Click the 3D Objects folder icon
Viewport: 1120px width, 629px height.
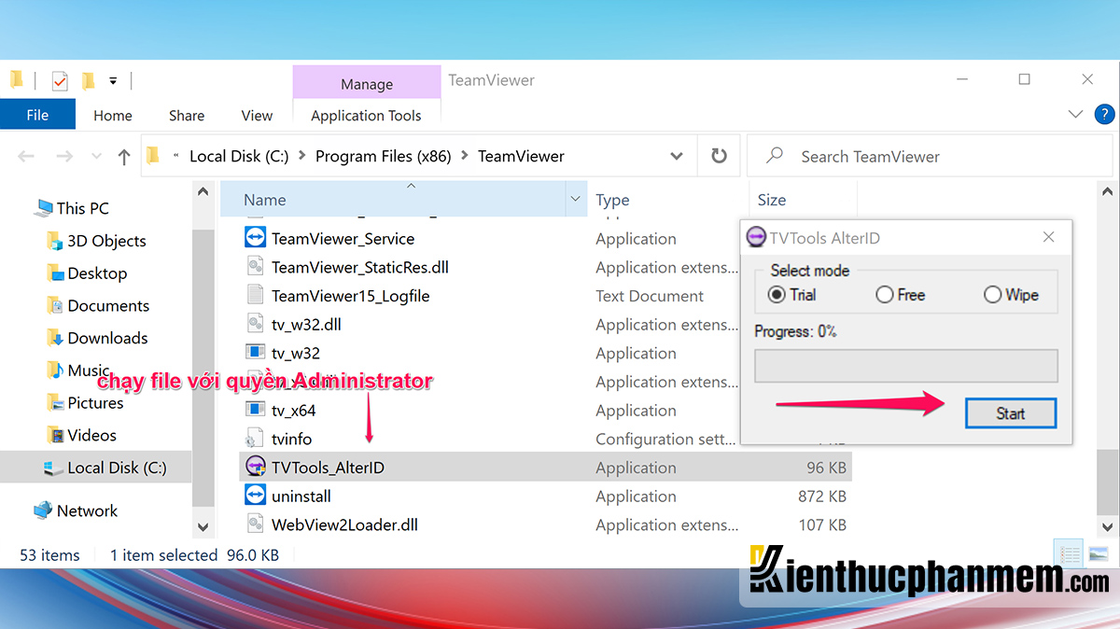point(55,241)
